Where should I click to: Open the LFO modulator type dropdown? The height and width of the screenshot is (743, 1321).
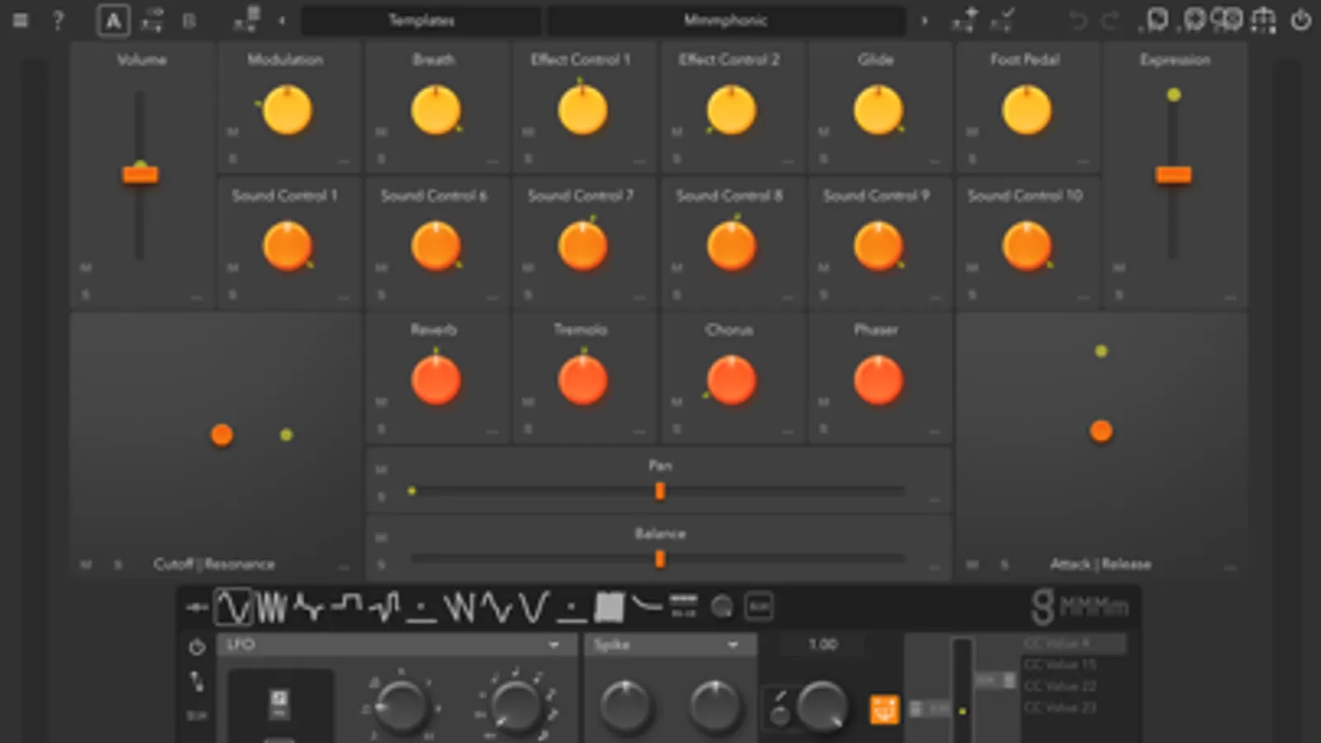click(397, 645)
